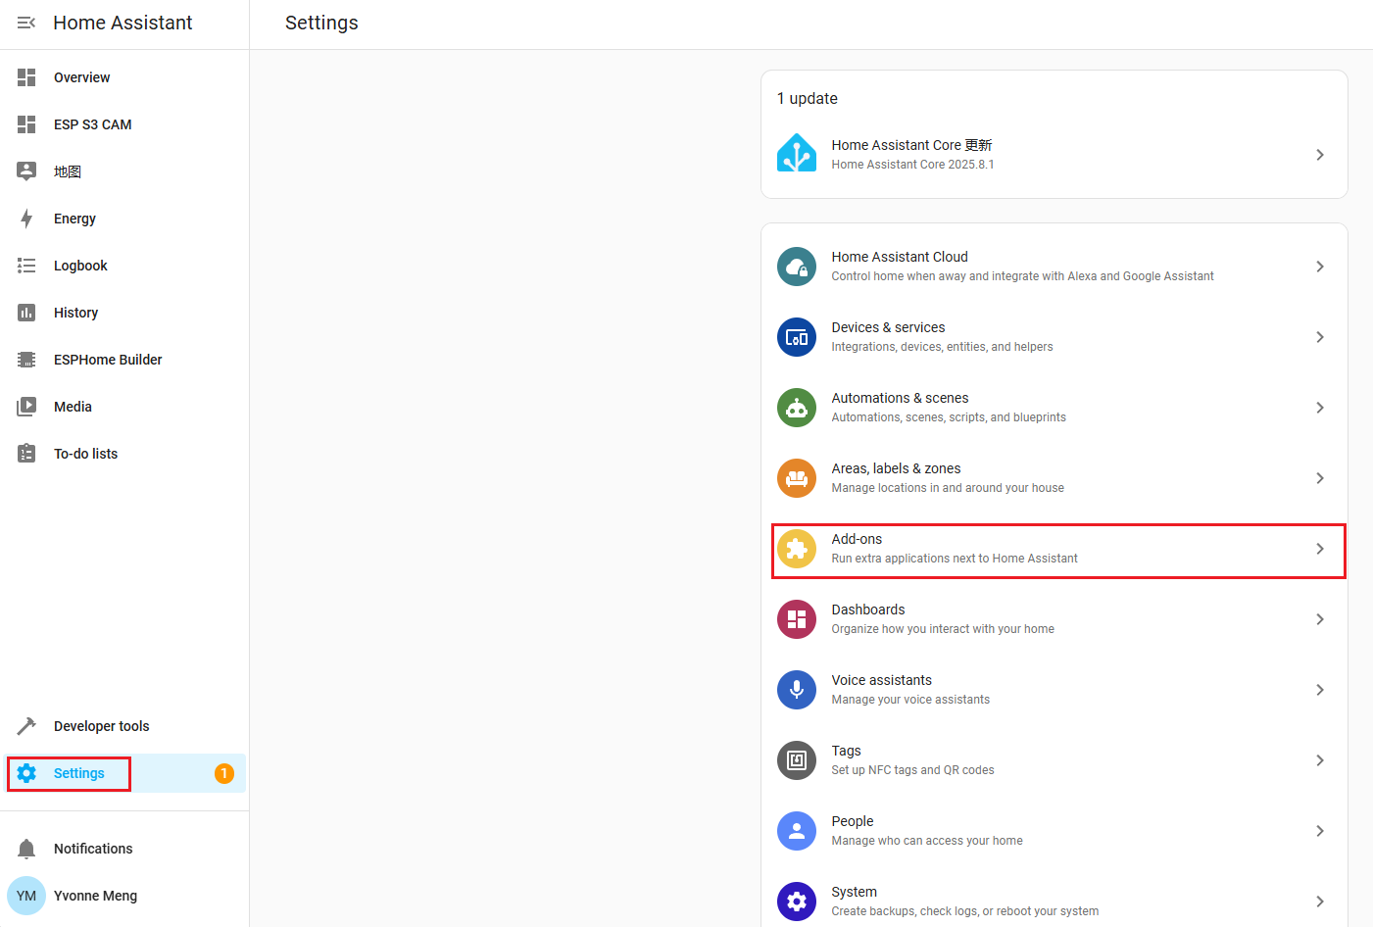The height and width of the screenshot is (927, 1373).
Task: Collapse the sidebar with the menu icon
Action: point(26,23)
